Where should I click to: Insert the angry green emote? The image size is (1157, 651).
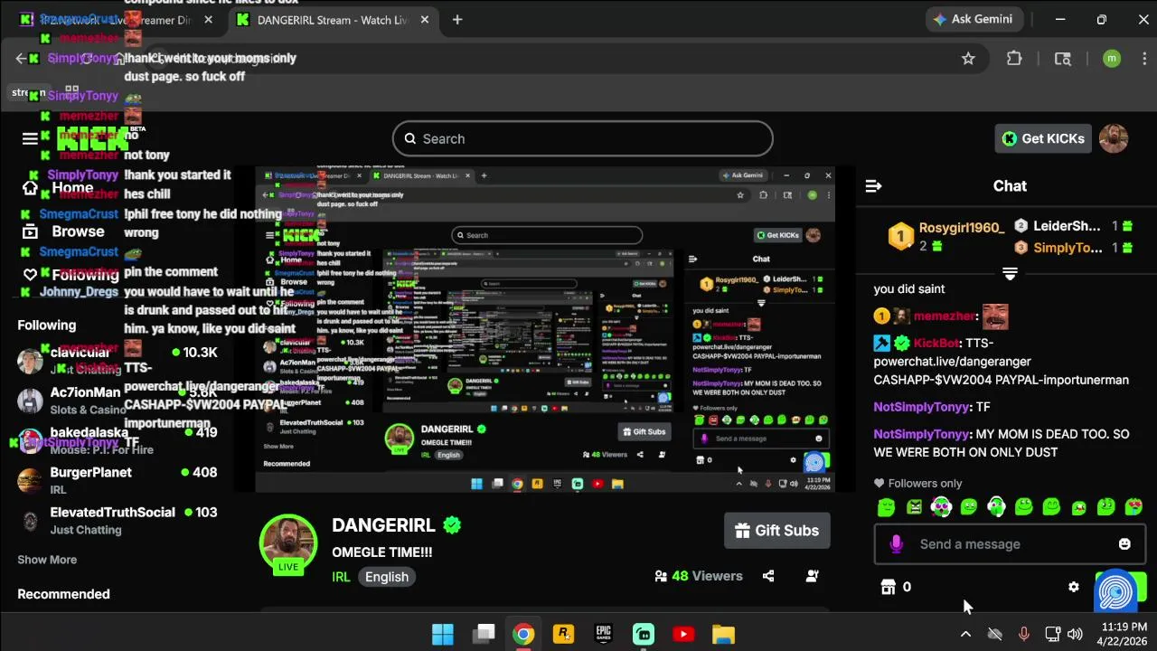click(914, 507)
